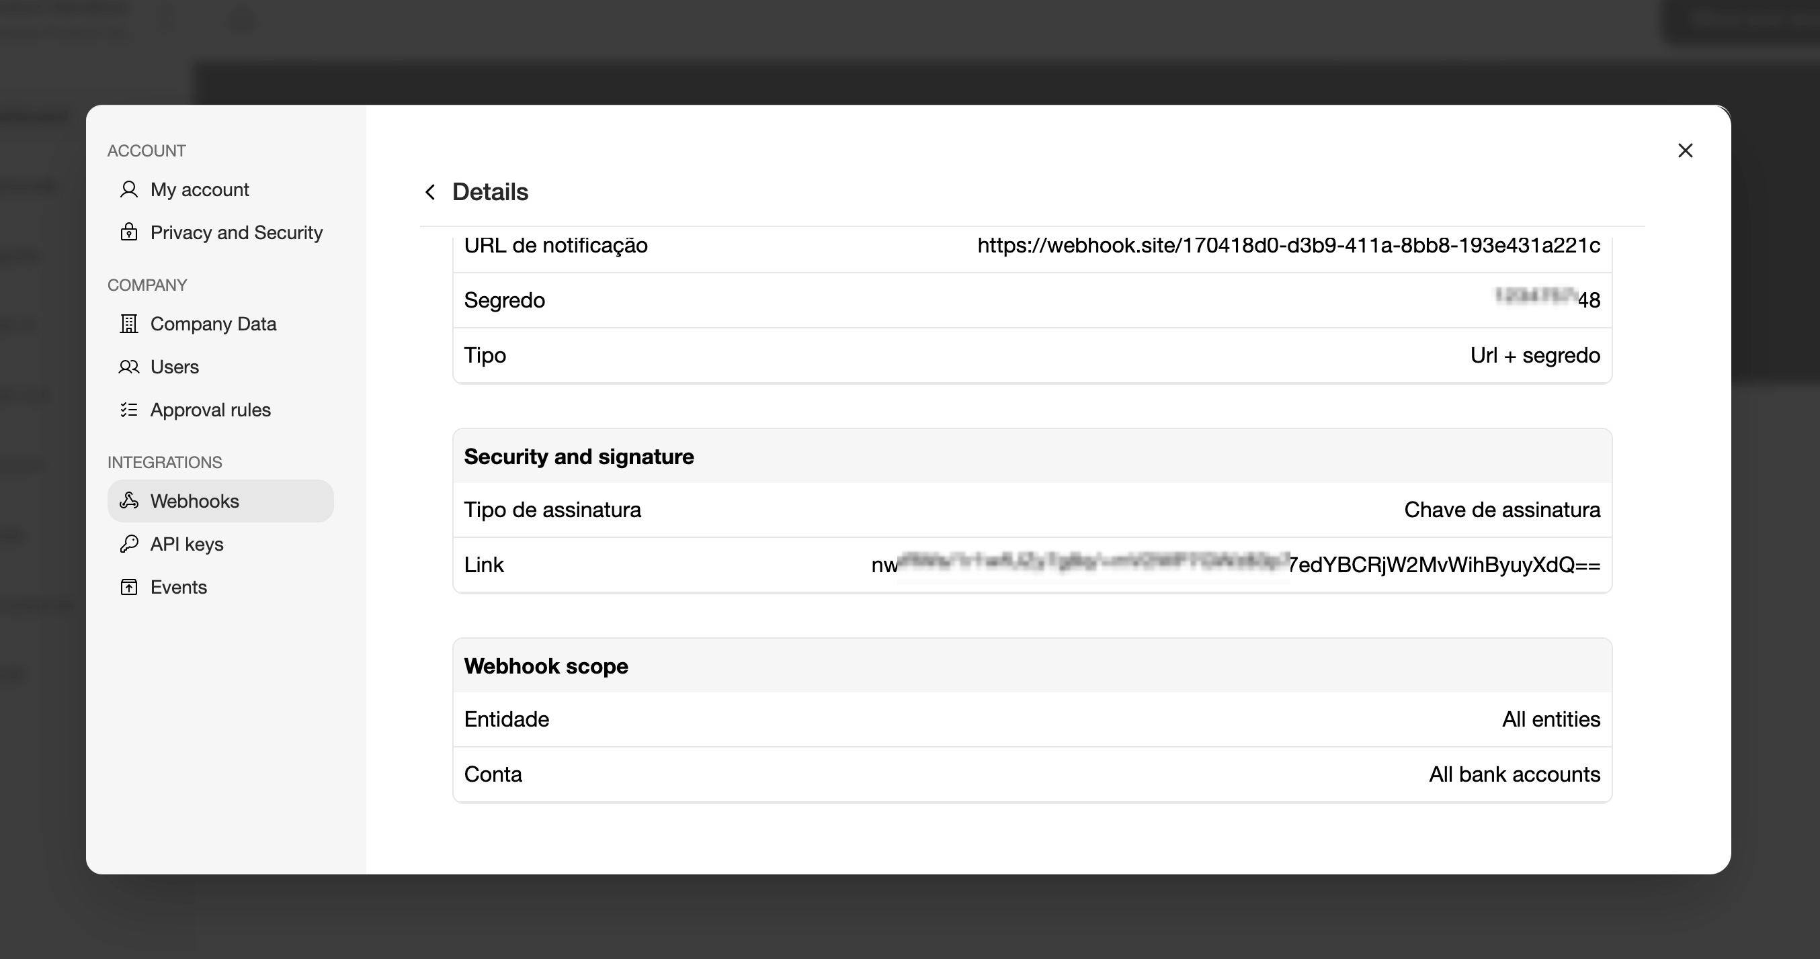Viewport: 1820px width, 959px height.
Task: Click the Segredo value ending in 48
Action: pos(1547,300)
